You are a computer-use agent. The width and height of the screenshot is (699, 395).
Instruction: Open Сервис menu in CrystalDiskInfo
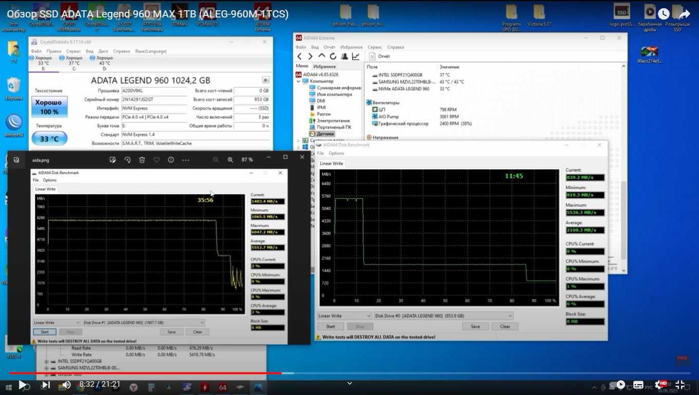click(73, 51)
